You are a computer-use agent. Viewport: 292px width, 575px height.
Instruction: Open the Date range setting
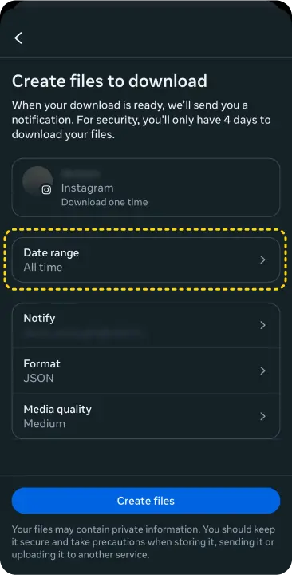coord(146,260)
